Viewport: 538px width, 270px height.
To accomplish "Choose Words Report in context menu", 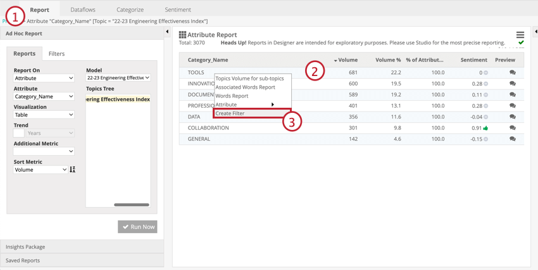I will click(232, 96).
